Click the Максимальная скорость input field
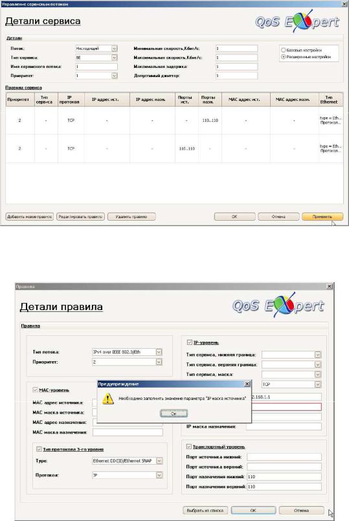 tap(236, 58)
